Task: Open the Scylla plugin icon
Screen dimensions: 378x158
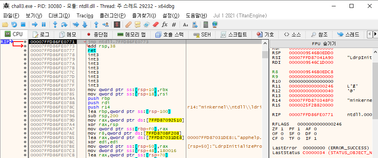Action: [117, 25]
